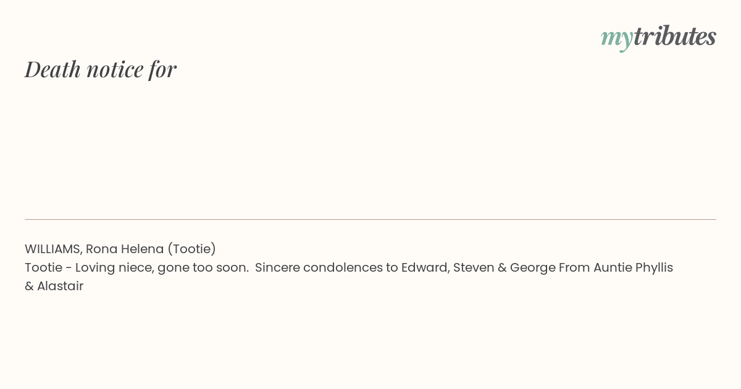
Task: Click the name "Edward" in the tribute
Action: tap(424, 267)
